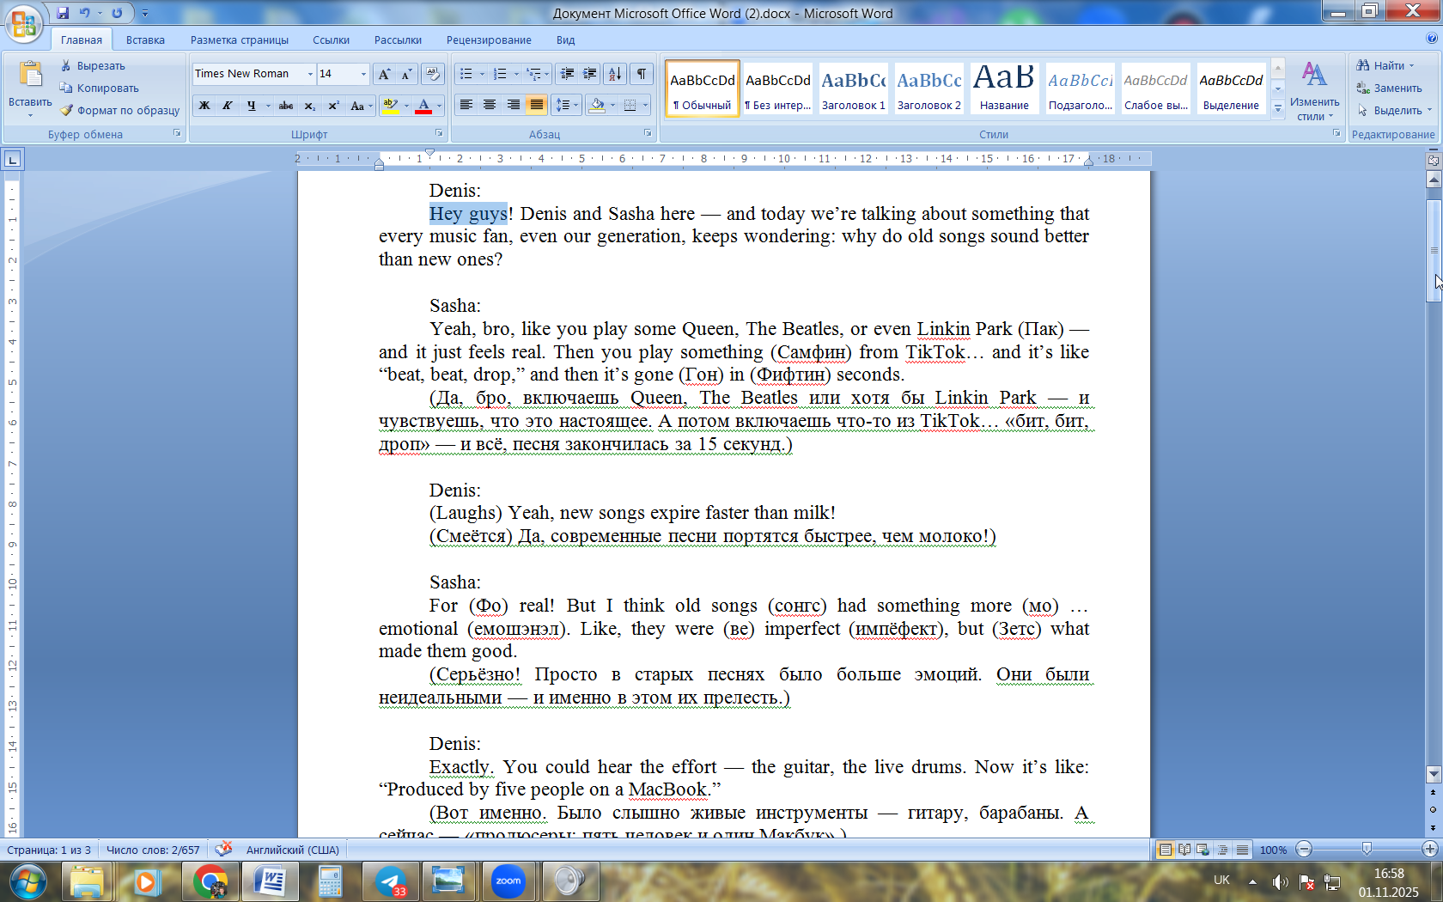1443x902 pixels.
Task: Center the paragraph text
Action: coord(490,106)
